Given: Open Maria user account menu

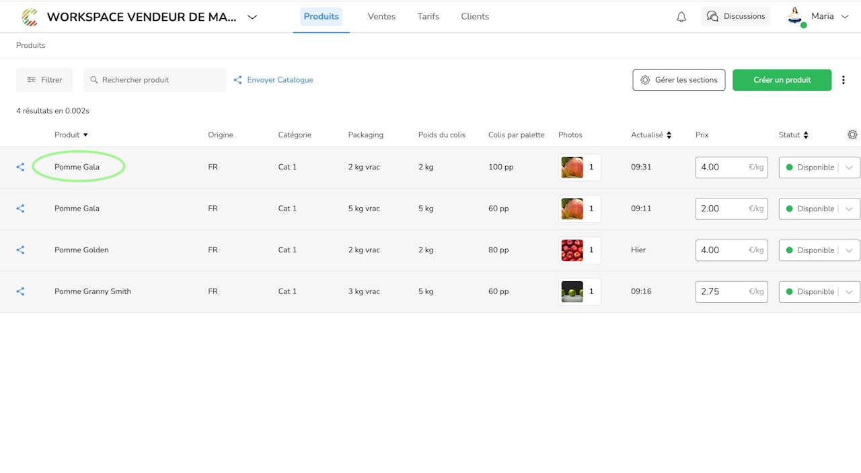Looking at the screenshot, I should pos(819,17).
